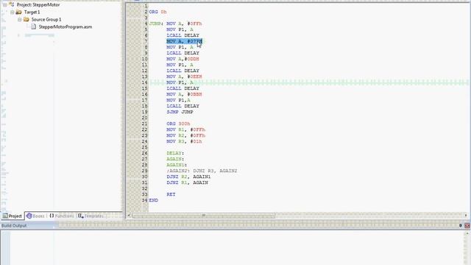
Task: Pin the Build Output panel
Action: coord(460,225)
